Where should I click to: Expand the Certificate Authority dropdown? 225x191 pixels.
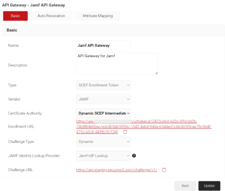[103, 113]
